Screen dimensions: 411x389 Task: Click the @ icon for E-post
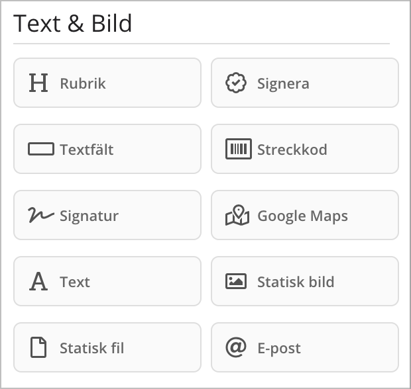[235, 347]
